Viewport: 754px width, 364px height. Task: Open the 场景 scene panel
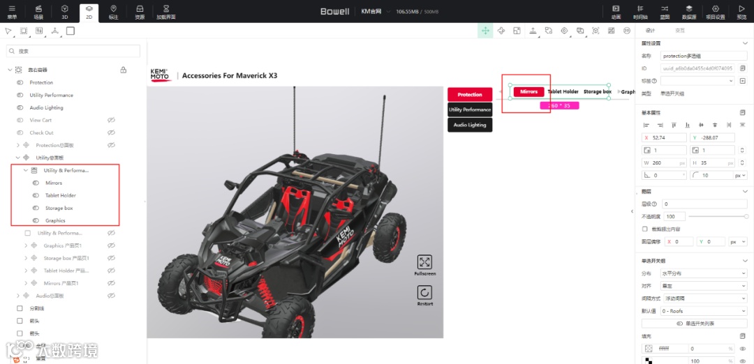38,12
